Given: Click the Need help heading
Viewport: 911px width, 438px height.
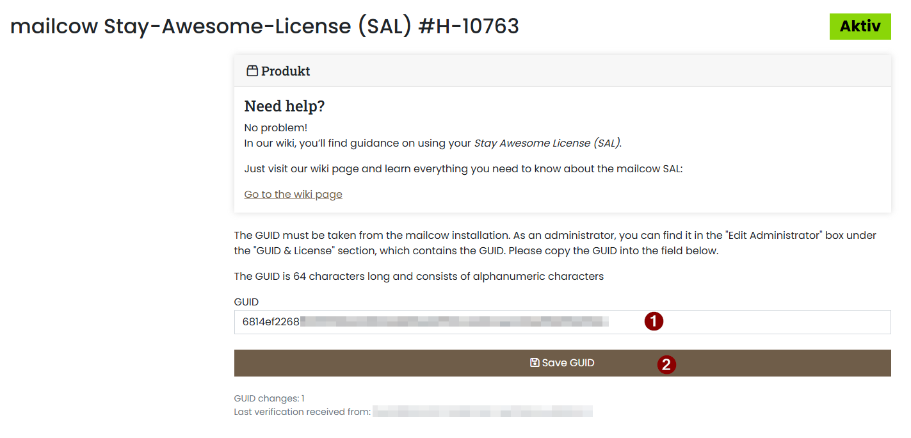Looking at the screenshot, I should pyautogui.click(x=284, y=106).
